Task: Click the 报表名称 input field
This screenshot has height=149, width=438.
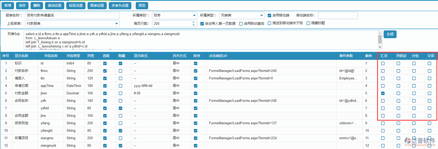Action: 72,15
